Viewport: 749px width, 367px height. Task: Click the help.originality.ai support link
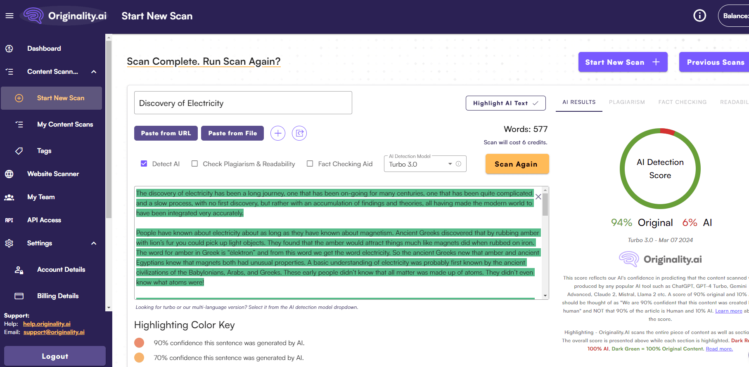pyautogui.click(x=47, y=324)
